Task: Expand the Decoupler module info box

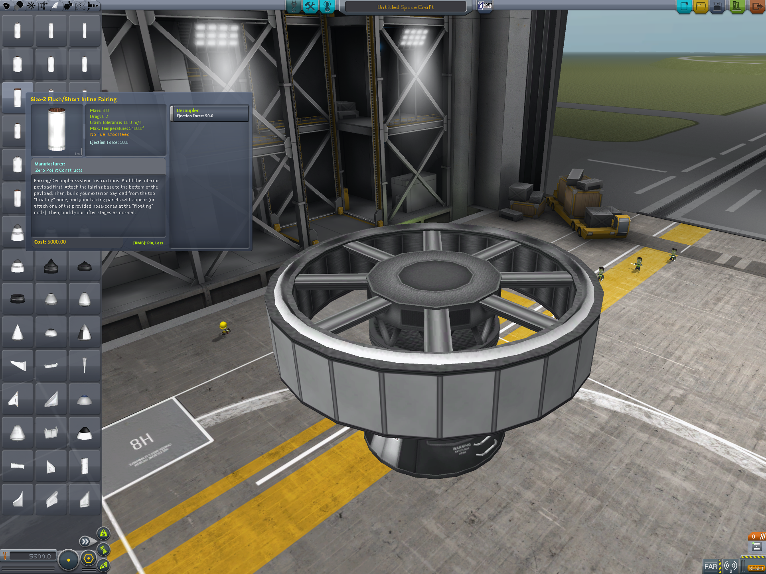Action: [x=209, y=113]
